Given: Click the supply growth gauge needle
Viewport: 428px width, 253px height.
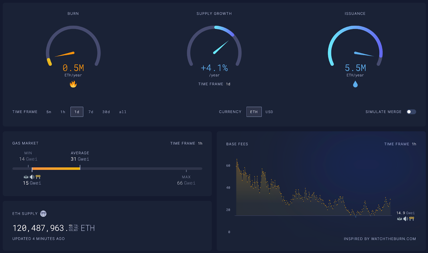Looking at the screenshot, I should point(221,47).
